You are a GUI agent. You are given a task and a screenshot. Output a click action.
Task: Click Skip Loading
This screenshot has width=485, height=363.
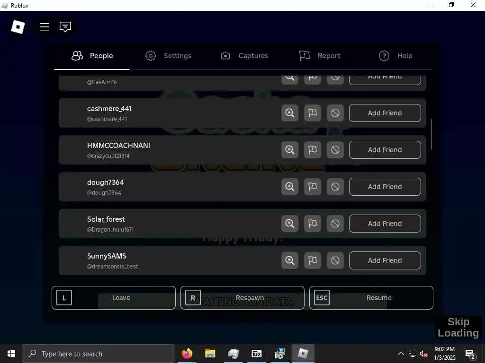pyautogui.click(x=458, y=328)
